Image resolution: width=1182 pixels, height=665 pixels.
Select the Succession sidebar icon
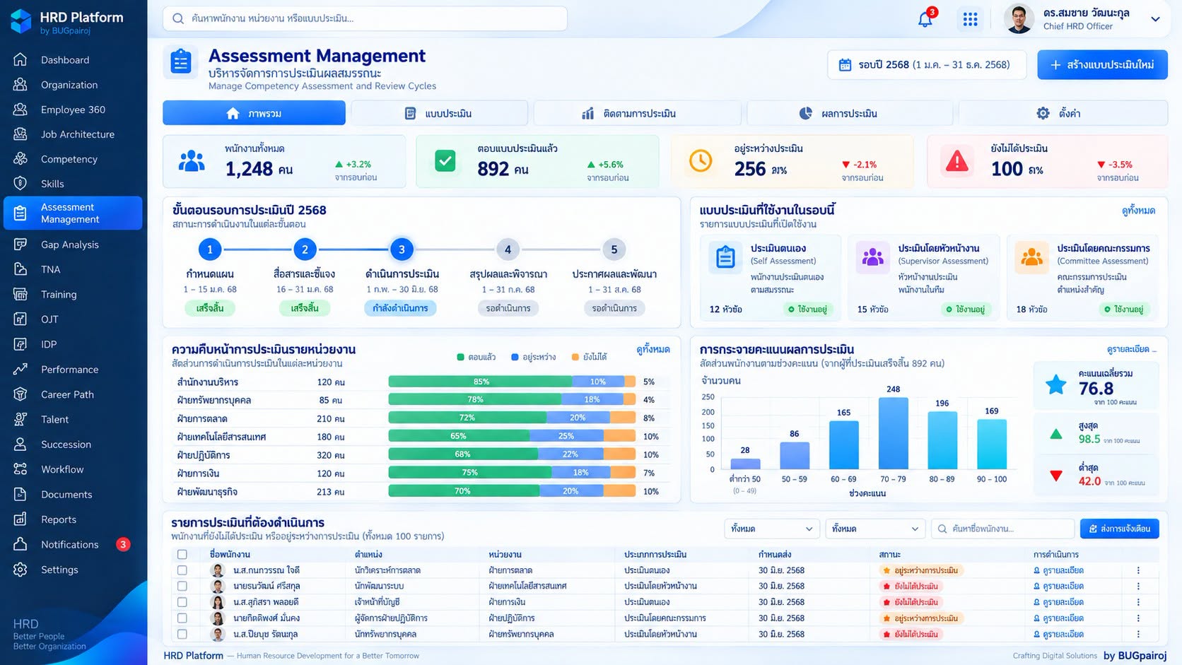(21, 444)
